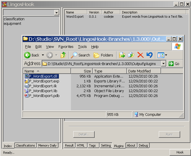
Task: Click the plugin list Version column header
Action: [95, 12]
